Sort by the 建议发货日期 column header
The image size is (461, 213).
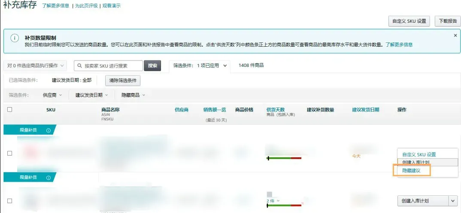366,110
